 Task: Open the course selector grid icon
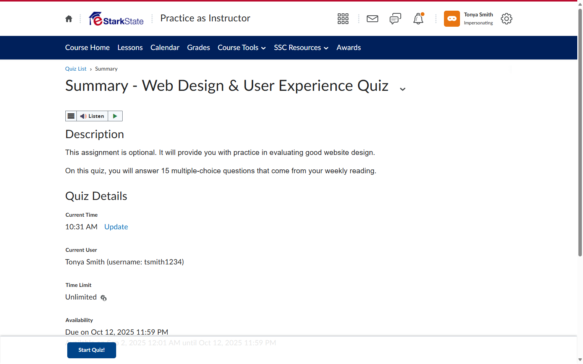click(343, 19)
